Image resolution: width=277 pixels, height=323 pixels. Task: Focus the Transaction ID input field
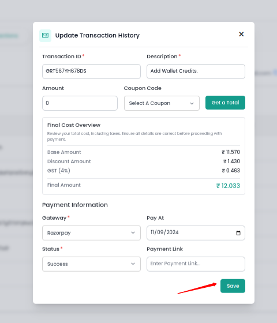click(91, 72)
